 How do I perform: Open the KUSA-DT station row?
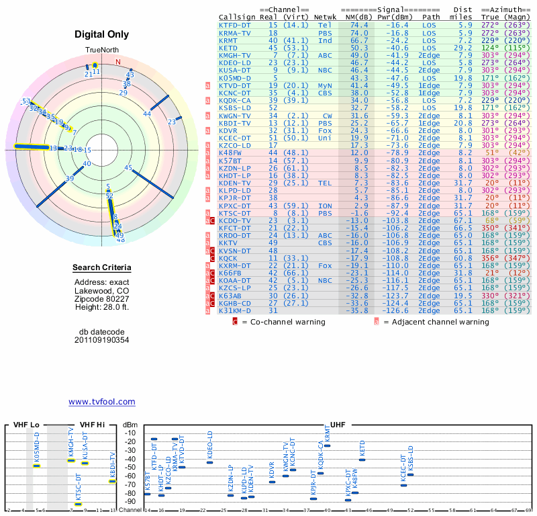coord(236,70)
